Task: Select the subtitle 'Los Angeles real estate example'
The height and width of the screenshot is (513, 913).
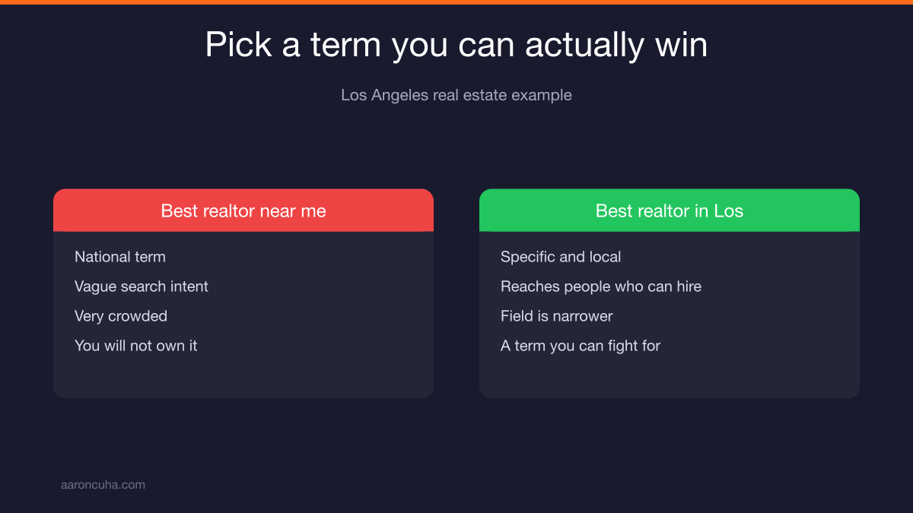Action: click(x=456, y=95)
